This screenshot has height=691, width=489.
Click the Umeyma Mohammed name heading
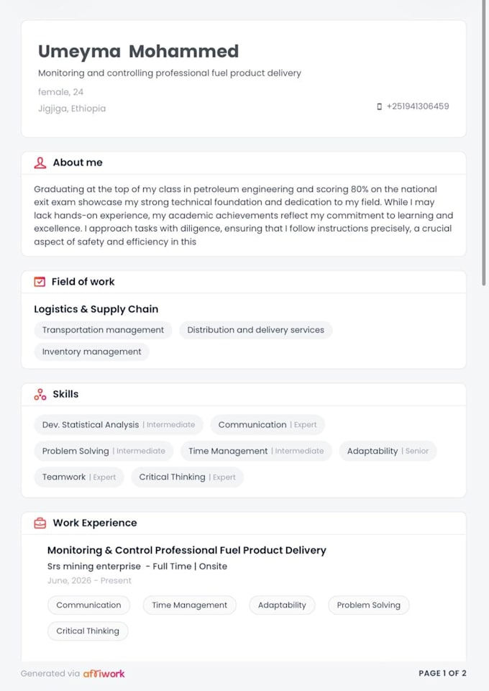(138, 52)
